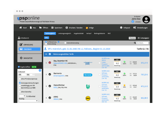Open psp rating 4.6 badge for Bay. Beamten KK
The height and width of the screenshot is (116, 164).
[x=117, y=63]
